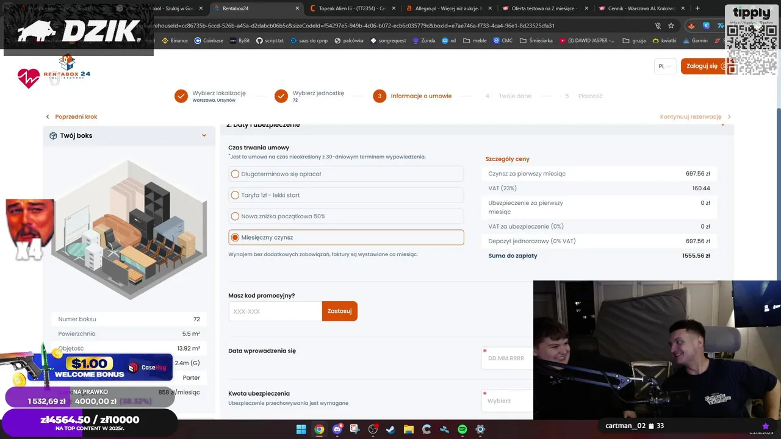
Task: Open the Snipping Tool taskbar icon
Action: [x=355, y=429]
